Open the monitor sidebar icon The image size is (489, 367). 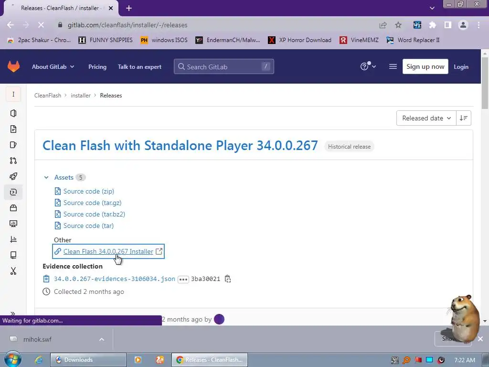point(13,224)
